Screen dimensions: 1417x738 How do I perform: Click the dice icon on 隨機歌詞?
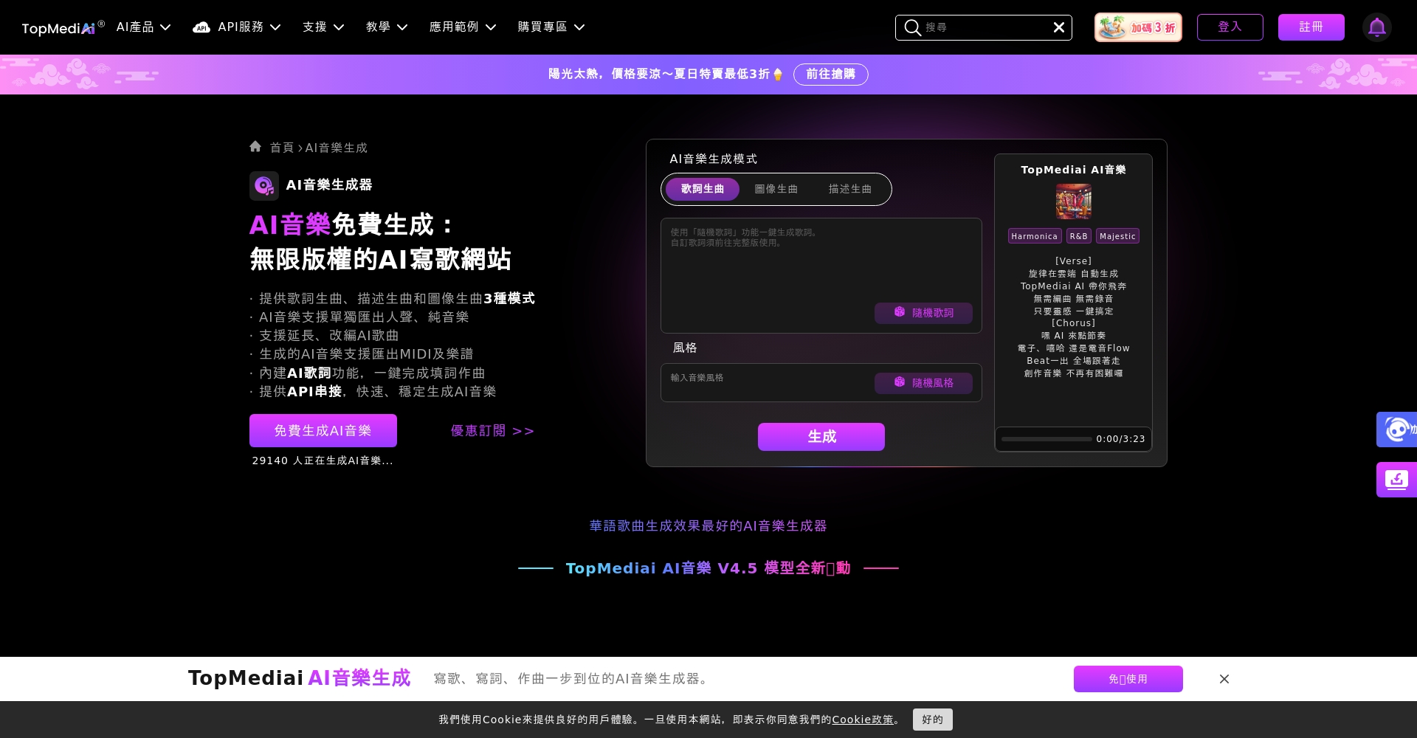(900, 312)
